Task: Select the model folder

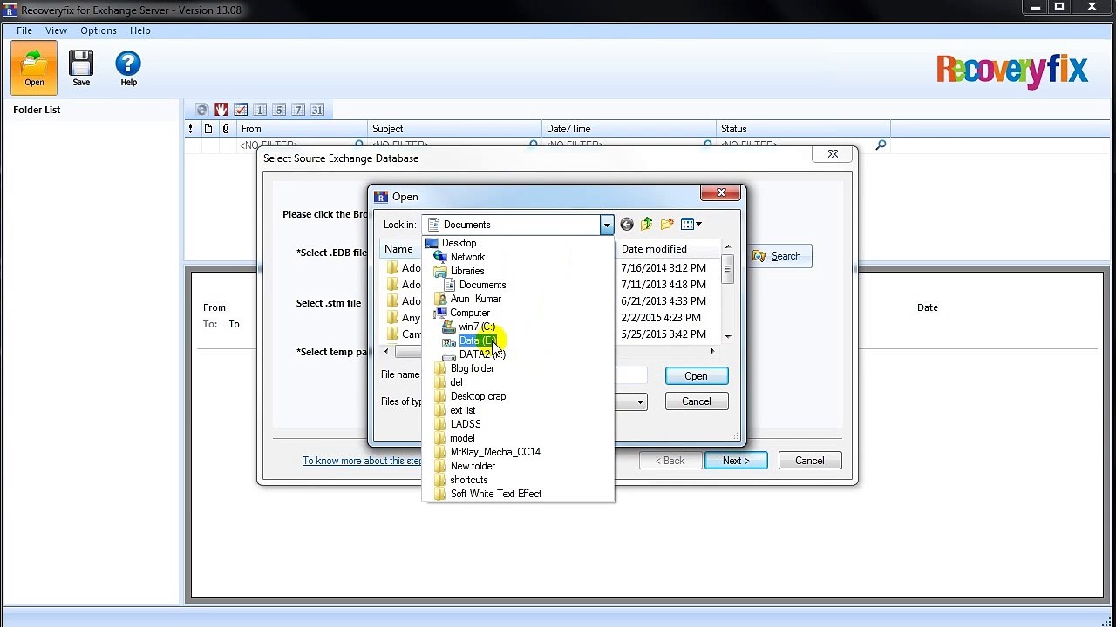Action: click(x=462, y=438)
